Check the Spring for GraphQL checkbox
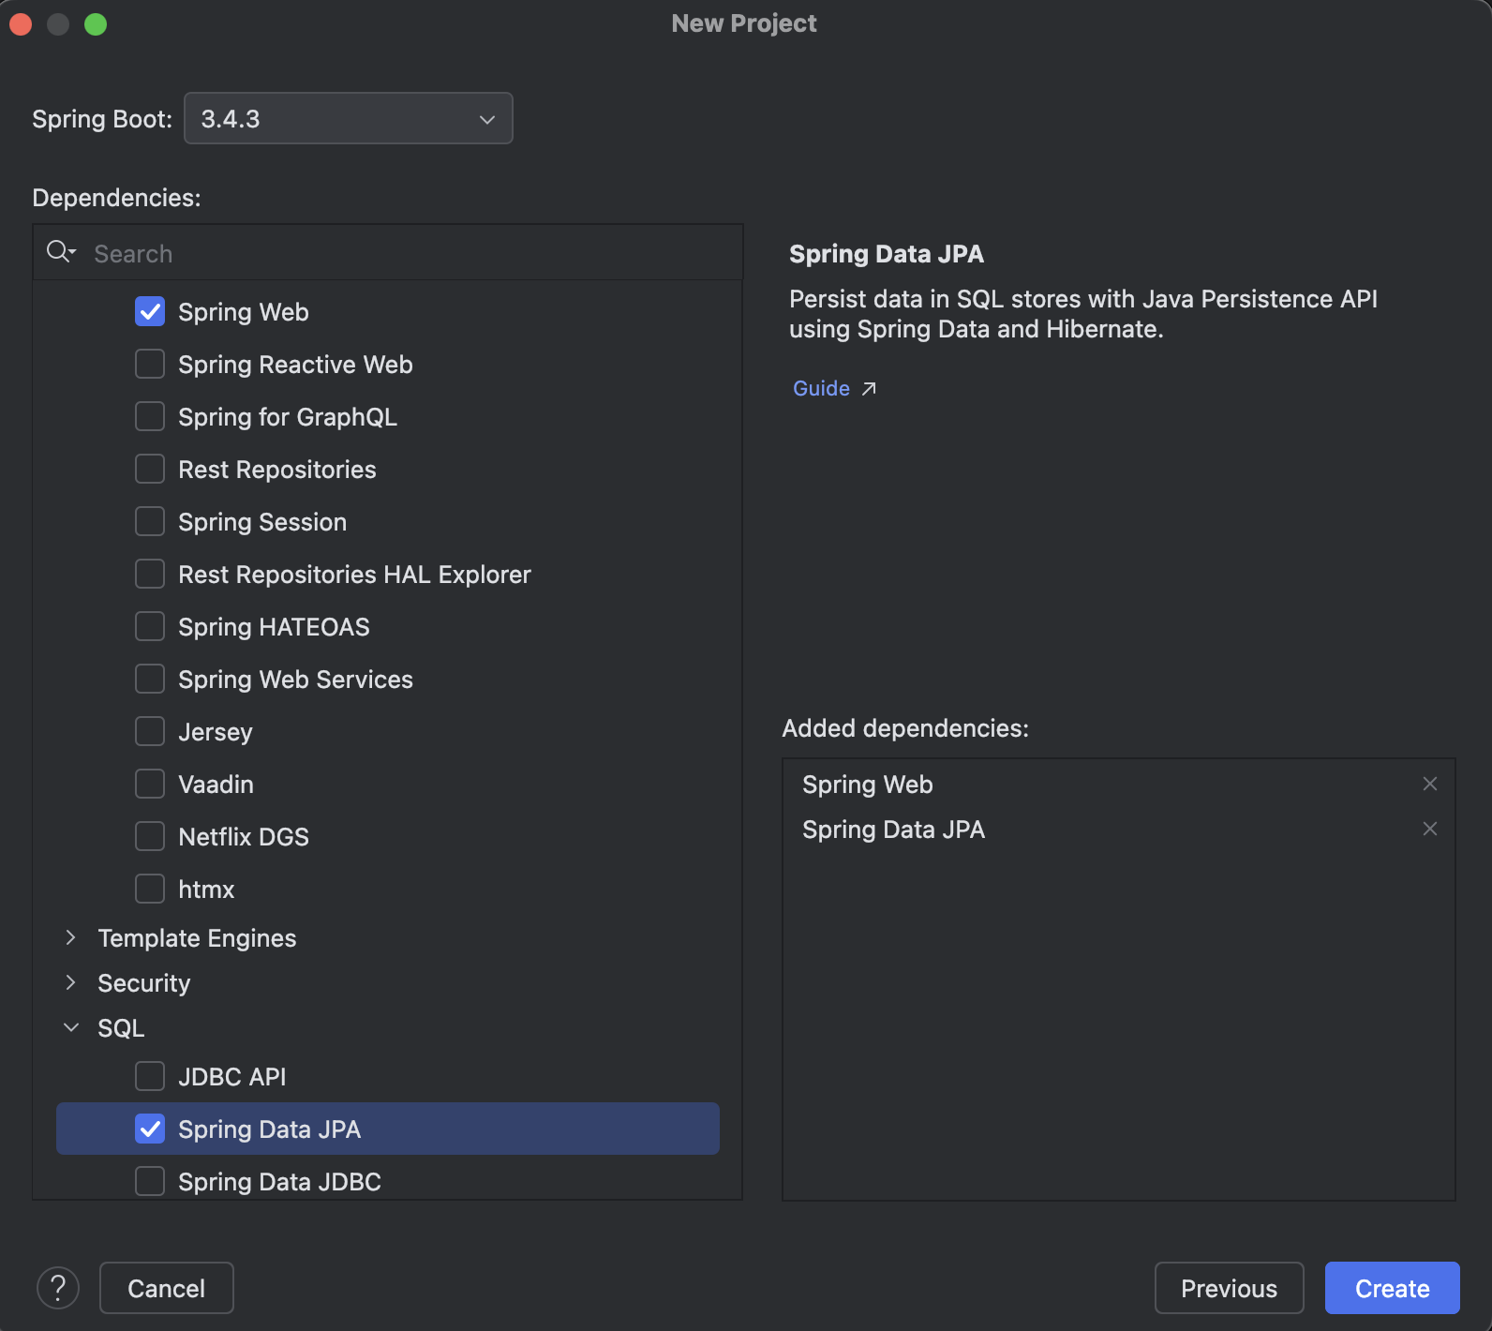Screen dimensions: 1492x1331 (150, 416)
